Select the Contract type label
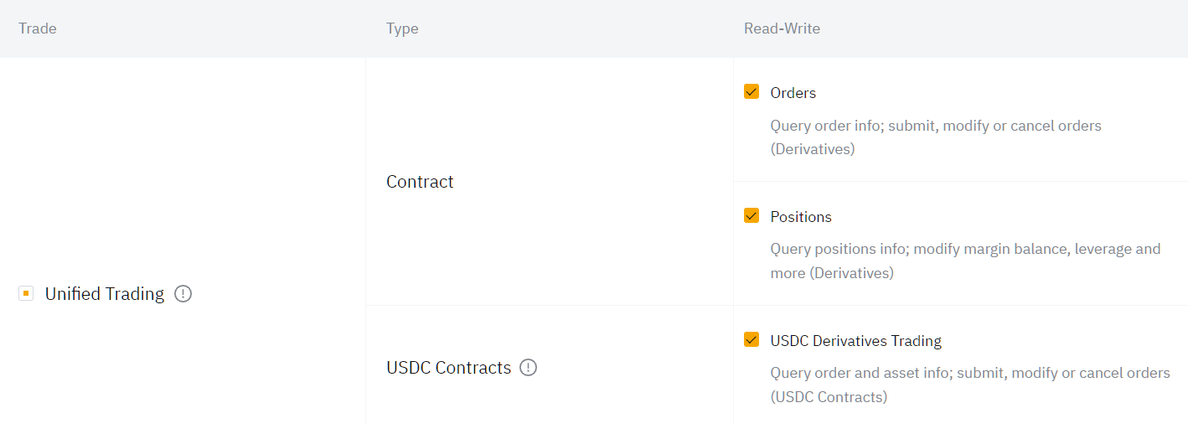Image resolution: width=1188 pixels, height=439 pixels. (x=420, y=182)
